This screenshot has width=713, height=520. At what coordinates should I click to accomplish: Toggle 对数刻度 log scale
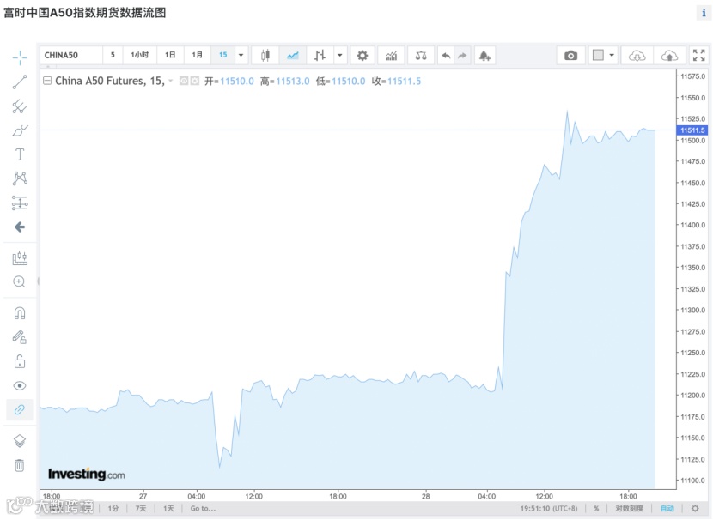pos(630,508)
